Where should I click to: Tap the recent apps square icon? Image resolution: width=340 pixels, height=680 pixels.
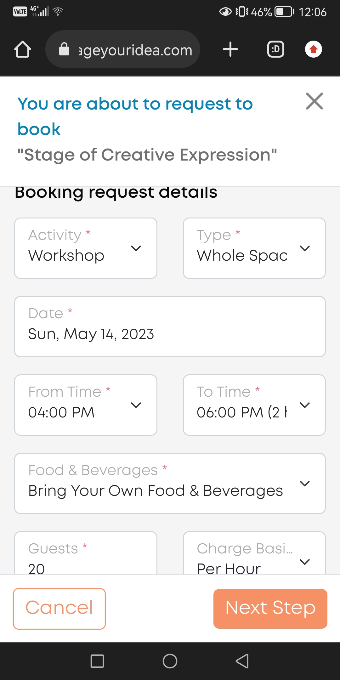point(97,661)
